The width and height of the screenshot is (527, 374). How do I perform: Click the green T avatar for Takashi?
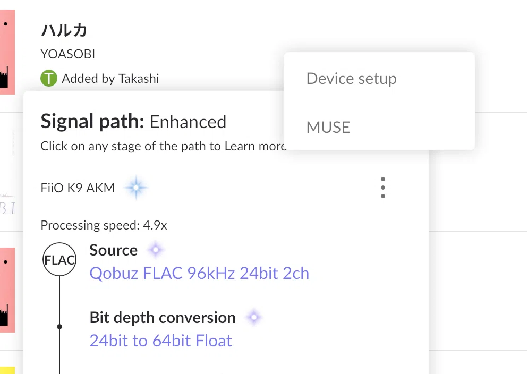(49, 78)
